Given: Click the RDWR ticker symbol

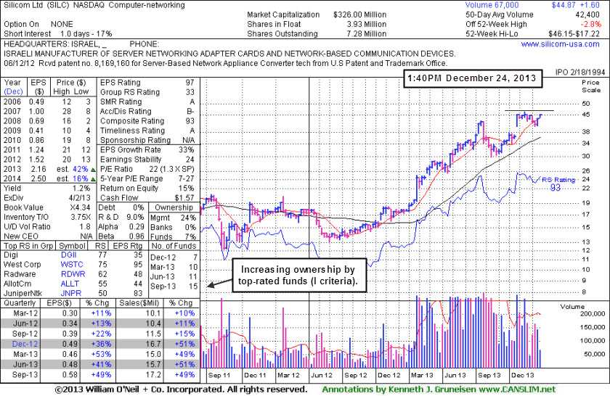Looking at the screenshot, I should point(73,274).
